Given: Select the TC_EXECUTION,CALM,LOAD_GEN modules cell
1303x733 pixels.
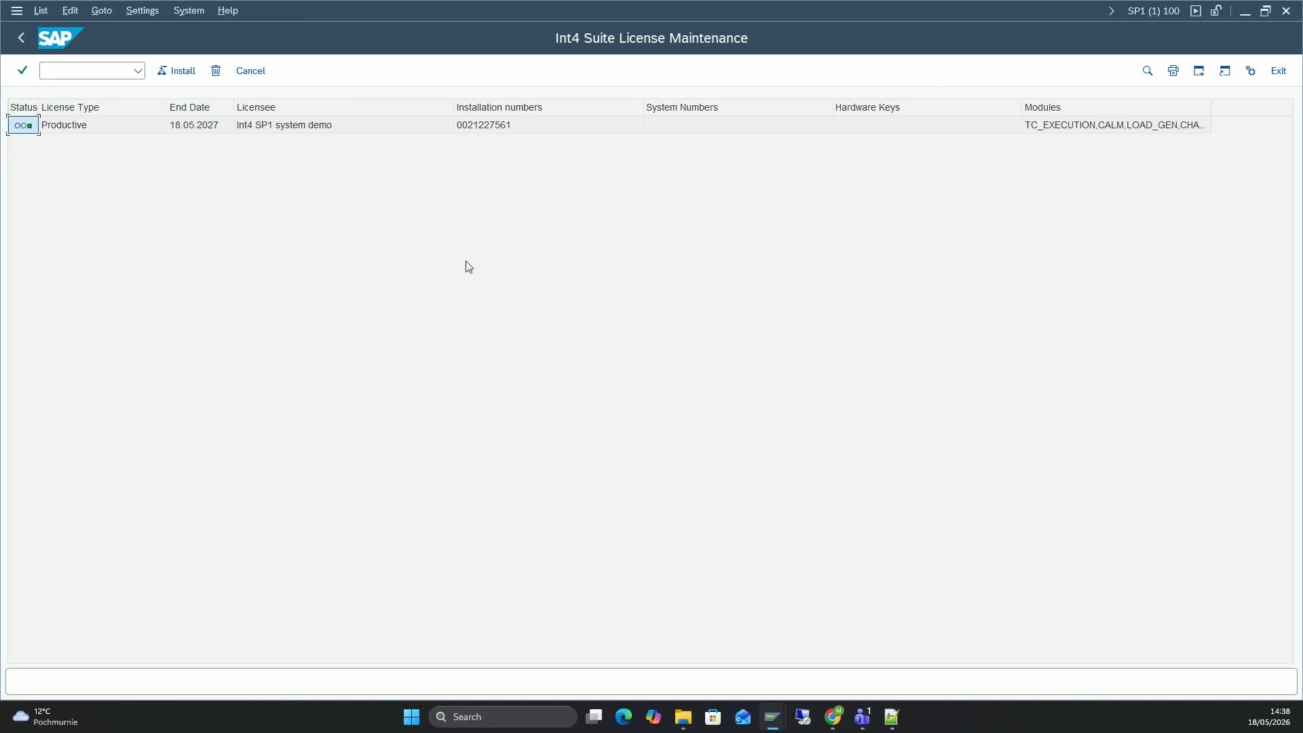Looking at the screenshot, I should point(1116,125).
